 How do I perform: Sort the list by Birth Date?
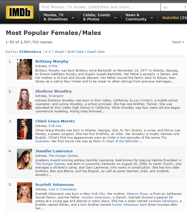tap(76, 52)
